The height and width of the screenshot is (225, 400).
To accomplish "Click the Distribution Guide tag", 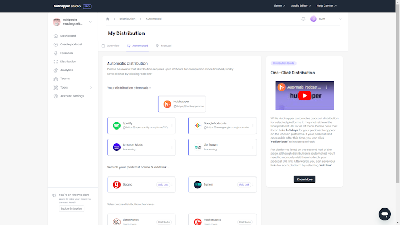I will pyautogui.click(x=283, y=63).
